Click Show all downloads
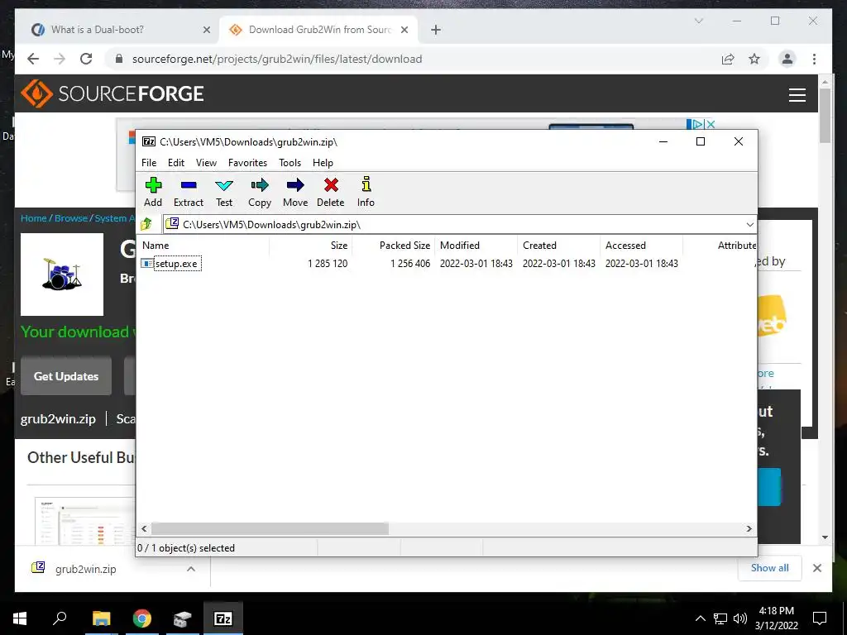This screenshot has height=635, width=847. click(769, 567)
